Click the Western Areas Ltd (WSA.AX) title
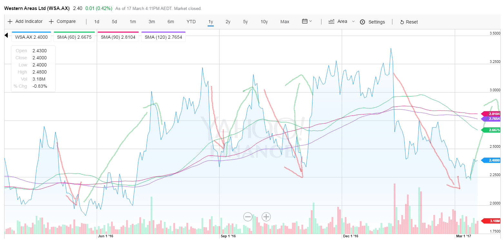This screenshot has height=247, width=503. [x=37, y=8]
